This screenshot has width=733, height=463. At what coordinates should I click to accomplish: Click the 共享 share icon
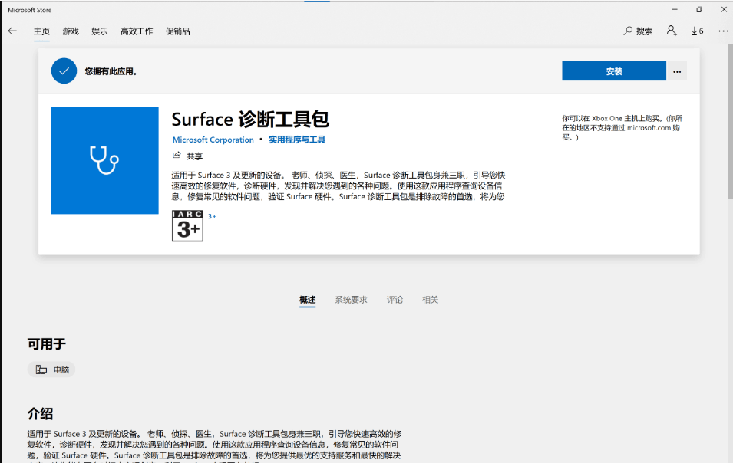click(177, 156)
